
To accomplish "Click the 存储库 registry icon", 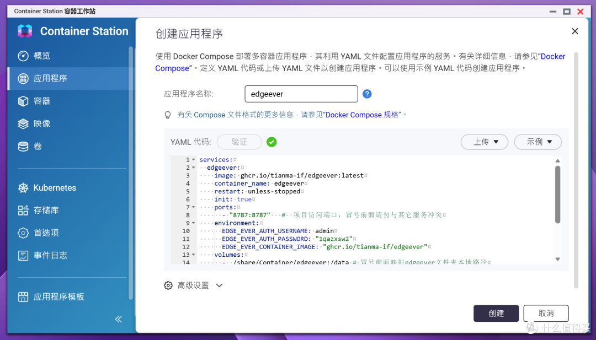I will pyautogui.click(x=23, y=210).
